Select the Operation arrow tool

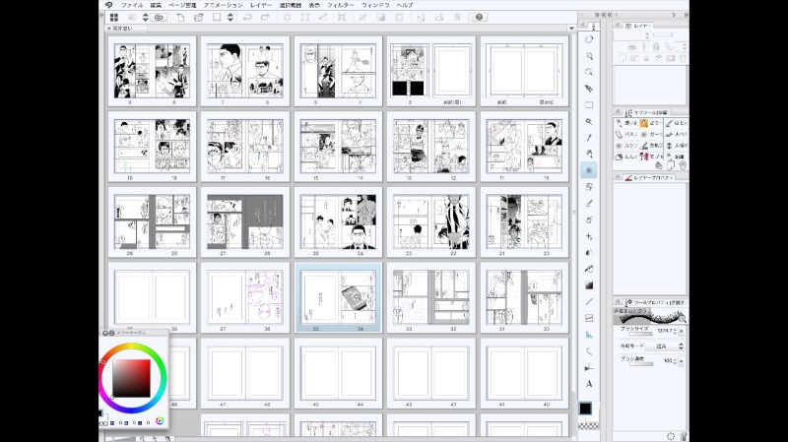pyautogui.click(x=589, y=89)
